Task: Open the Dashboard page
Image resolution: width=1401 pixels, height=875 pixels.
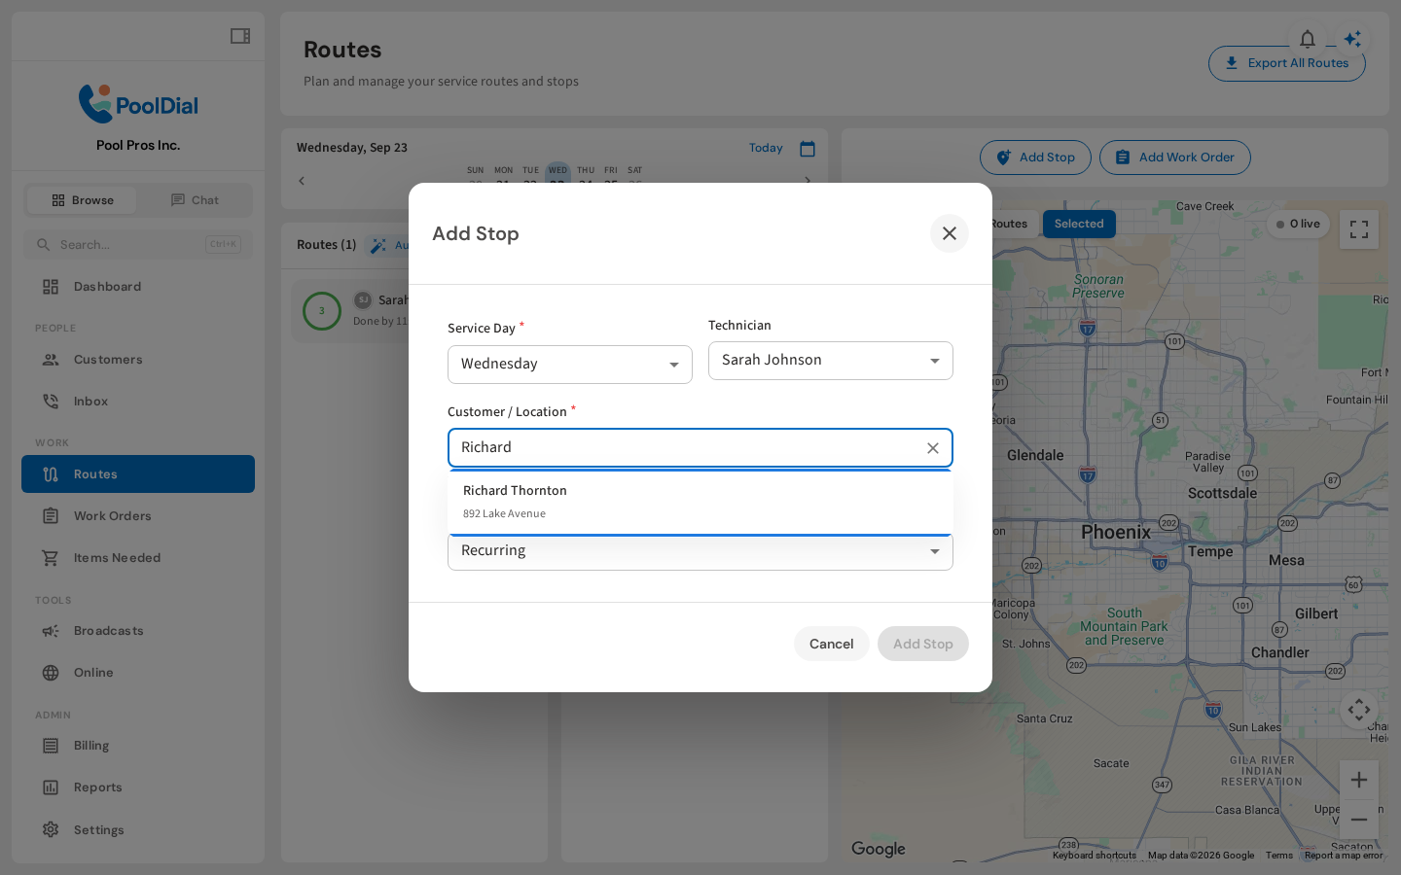Action: pyautogui.click(x=138, y=287)
